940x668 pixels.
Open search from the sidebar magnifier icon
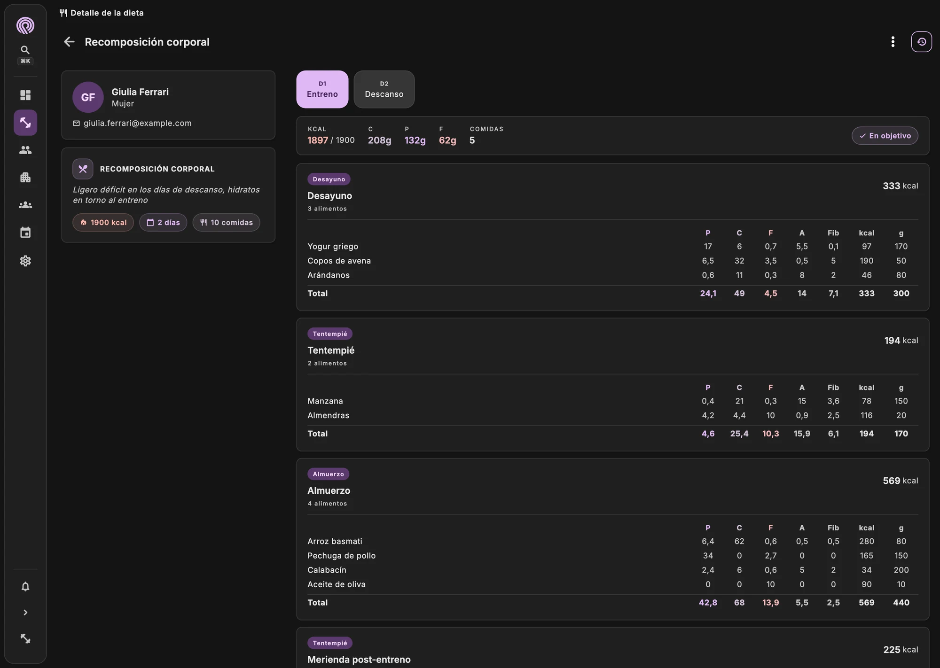25,50
